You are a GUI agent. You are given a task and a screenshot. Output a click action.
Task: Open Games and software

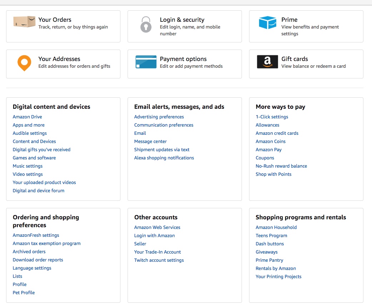[x=34, y=158]
